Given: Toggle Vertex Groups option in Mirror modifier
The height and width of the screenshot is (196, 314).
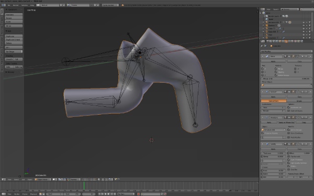Looking at the screenshot, I should click(x=276, y=75).
